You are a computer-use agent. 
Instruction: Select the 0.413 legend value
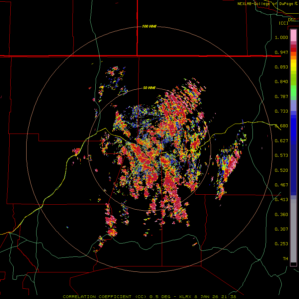tap(281, 200)
